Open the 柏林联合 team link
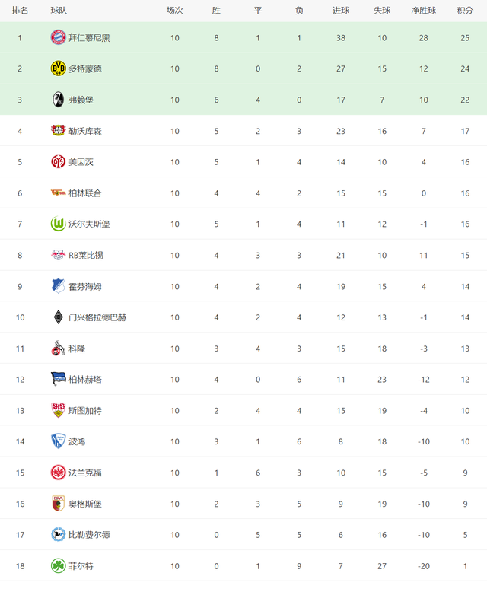487x592 pixels. 85,193
